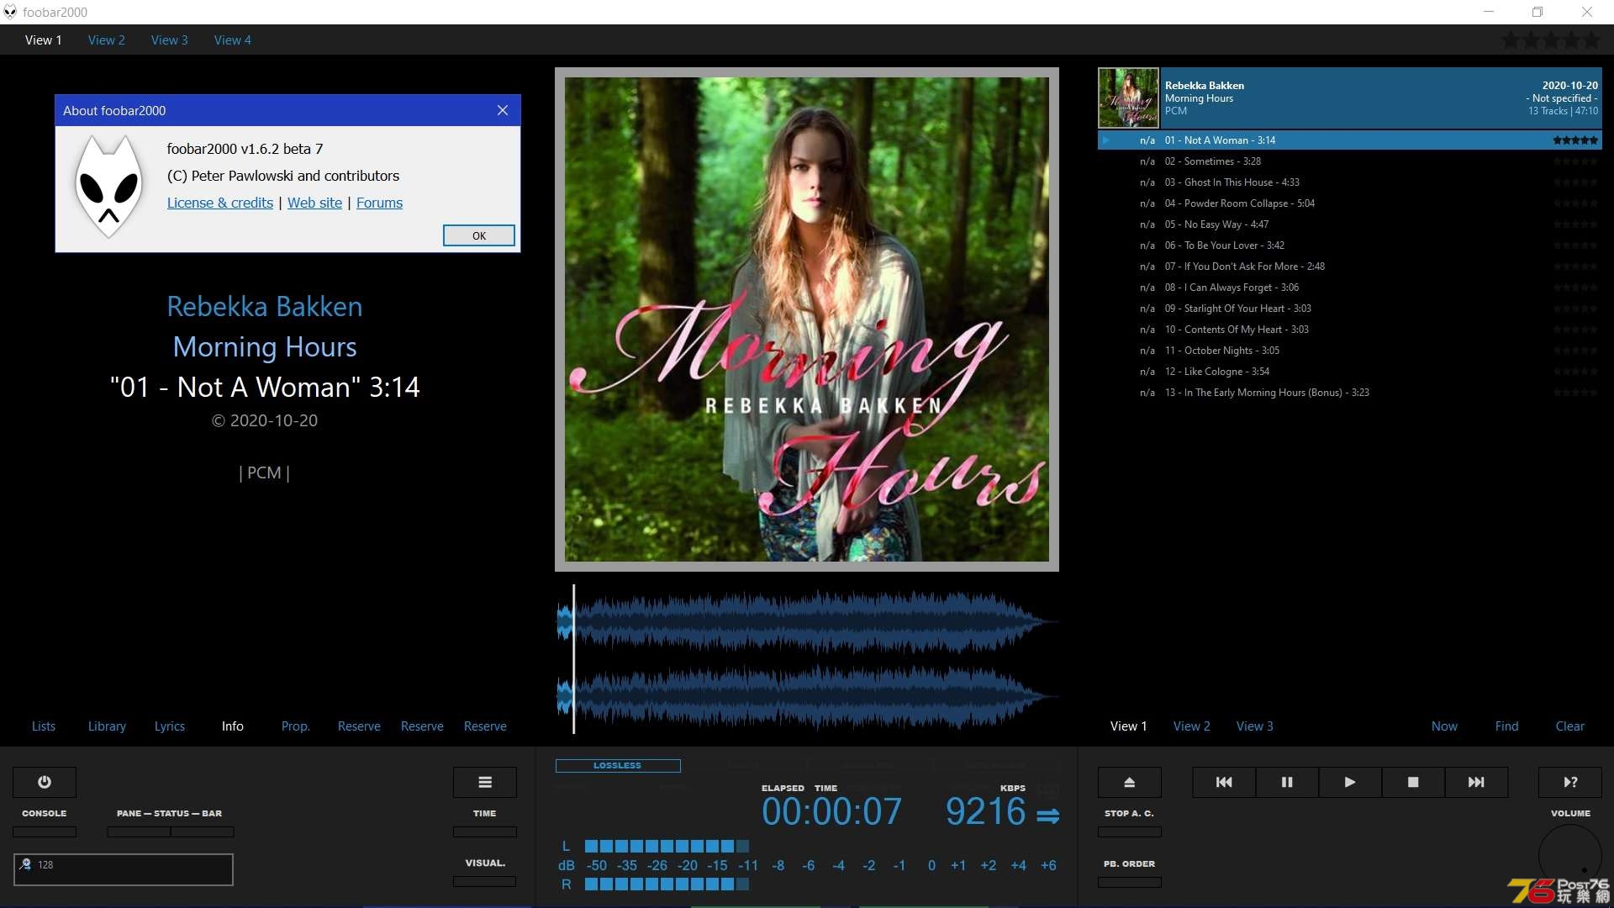This screenshot has width=1614, height=908.
Task: Click the foobar2000 title bar app icon
Action: [x=10, y=12]
